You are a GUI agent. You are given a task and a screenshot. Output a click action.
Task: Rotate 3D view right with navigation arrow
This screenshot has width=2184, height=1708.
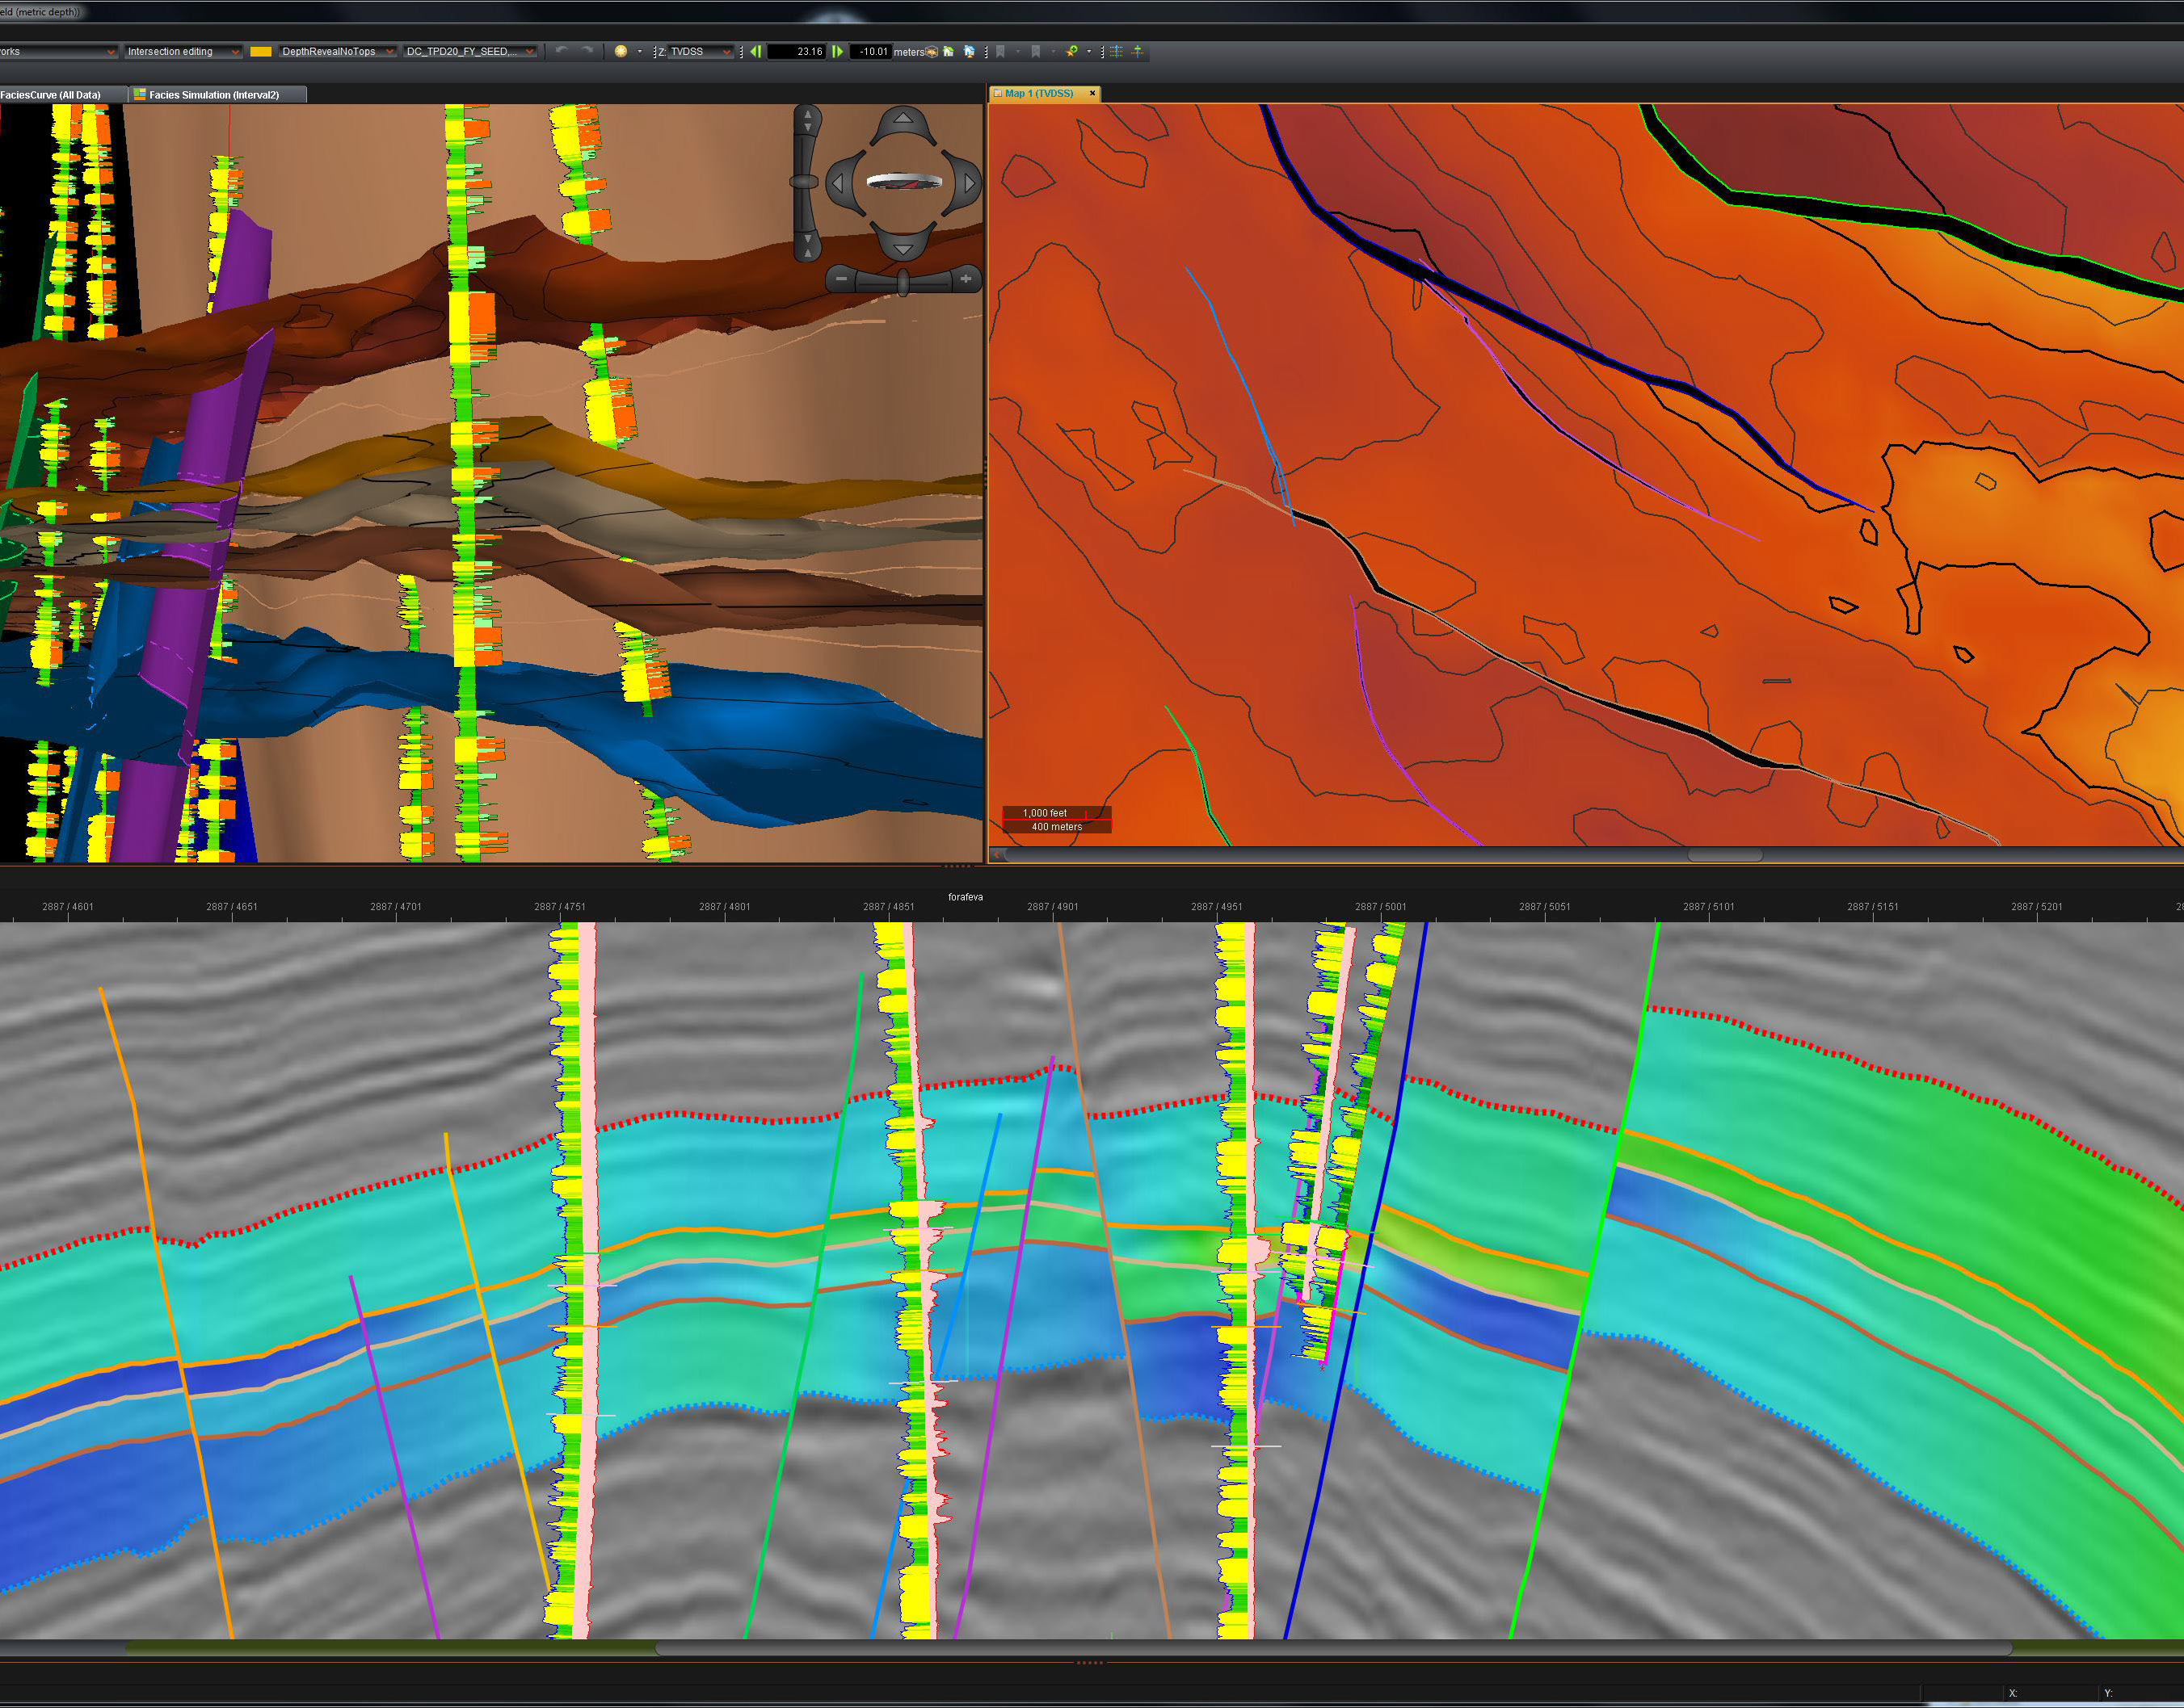coord(969,183)
